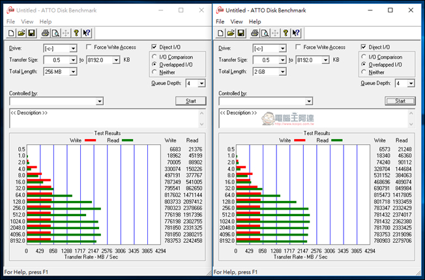Click Open folder icon in right window

click(x=231, y=33)
